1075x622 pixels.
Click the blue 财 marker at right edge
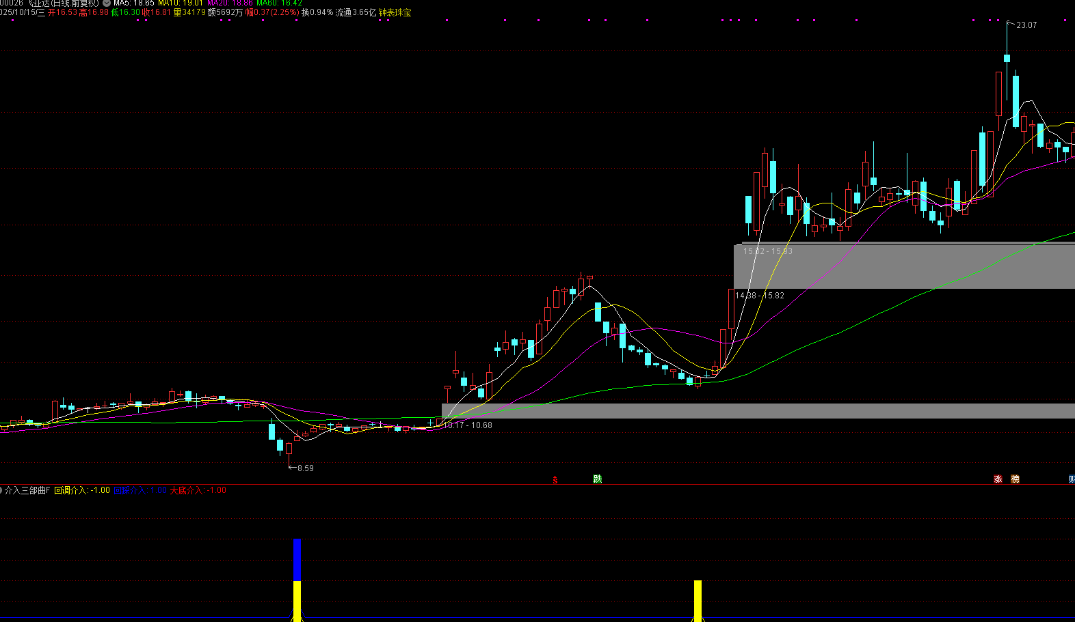(1072, 479)
